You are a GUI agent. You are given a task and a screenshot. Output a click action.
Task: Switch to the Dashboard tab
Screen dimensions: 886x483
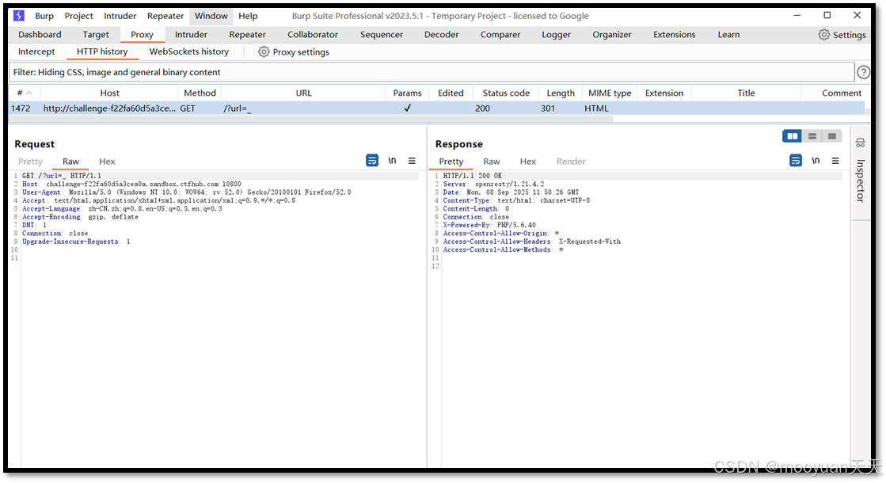coord(40,35)
